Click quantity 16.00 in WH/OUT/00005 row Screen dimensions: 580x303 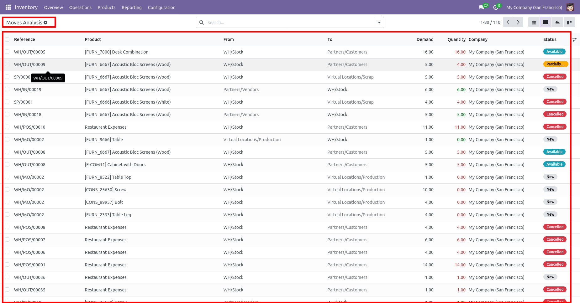[x=460, y=52]
